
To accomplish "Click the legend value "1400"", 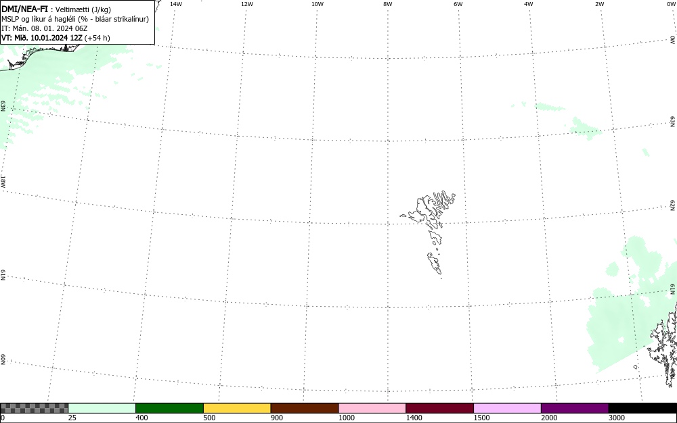I will pyautogui.click(x=414, y=418).
